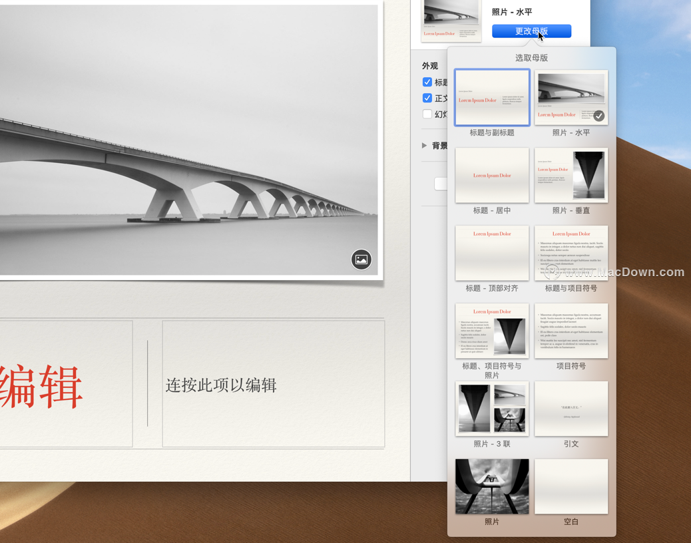Select 标题、项目符号与照片 master layout

point(492,331)
